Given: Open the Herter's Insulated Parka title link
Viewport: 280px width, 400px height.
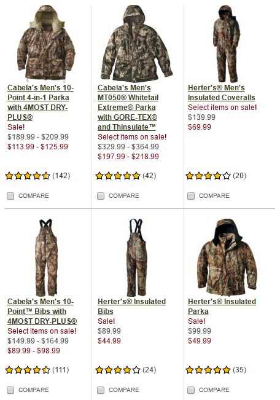Looking at the screenshot, I should (222, 307).
